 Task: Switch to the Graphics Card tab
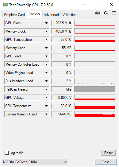click(14, 15)
